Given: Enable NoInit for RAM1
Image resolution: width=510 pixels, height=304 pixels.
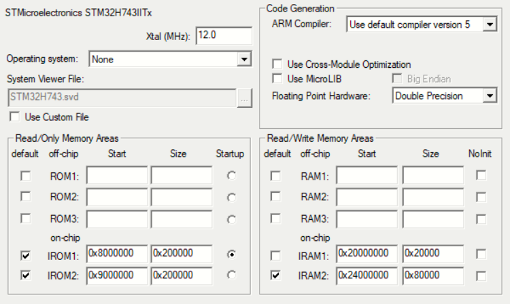Looking at the screenshot, I should click(x=481, y=176).
